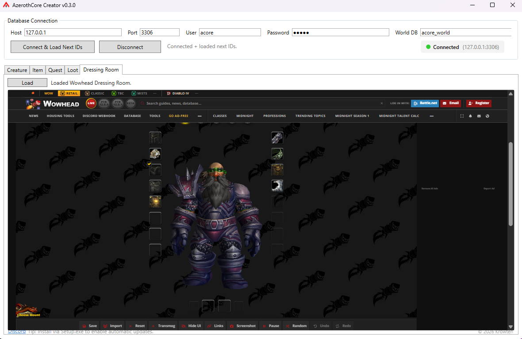The image size is (522, 339).
Task: Click the white shoulder armor slot icon
Action: pyautogui.click(x=155, y=154)
